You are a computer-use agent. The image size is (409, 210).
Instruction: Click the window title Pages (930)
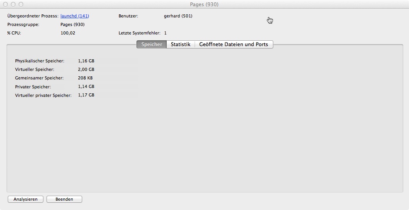(x=204, y=4)
